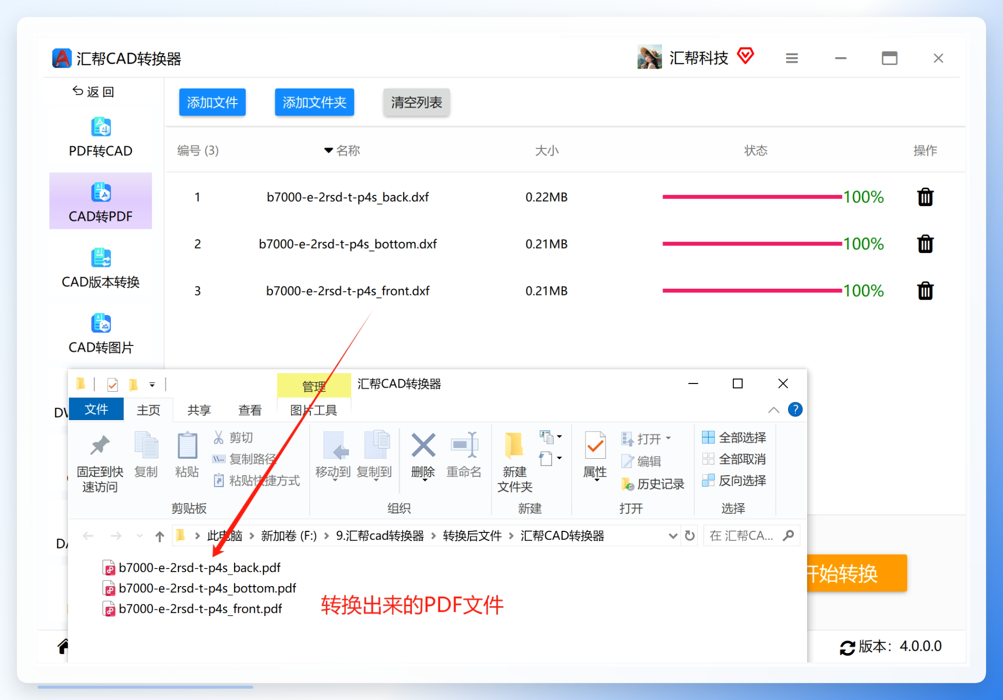Viewport: 1003px width, 700px height.
Task: Select the CAD转PDF sidebar tool
Action: [x=101, y=201]
